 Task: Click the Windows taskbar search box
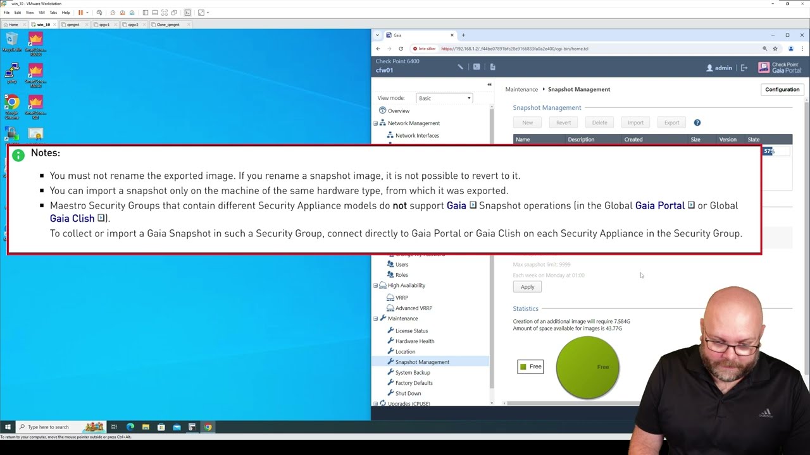coord(61,427)
